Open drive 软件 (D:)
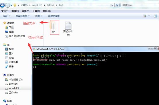Viewport: 159px width, 105px height. (x=11, y=84)
